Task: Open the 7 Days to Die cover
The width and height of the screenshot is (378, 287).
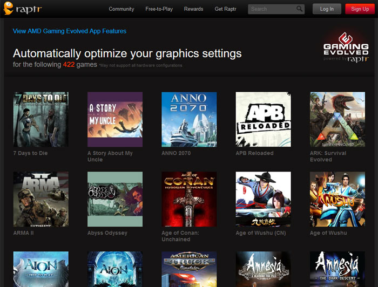Action: click(41, 119)
